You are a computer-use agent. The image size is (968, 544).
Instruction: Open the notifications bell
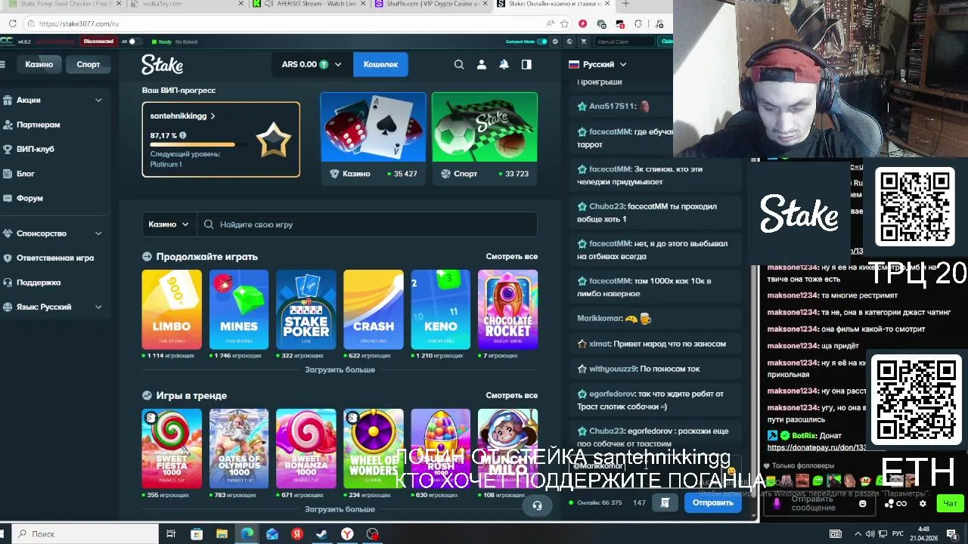(x=504, y=64)
